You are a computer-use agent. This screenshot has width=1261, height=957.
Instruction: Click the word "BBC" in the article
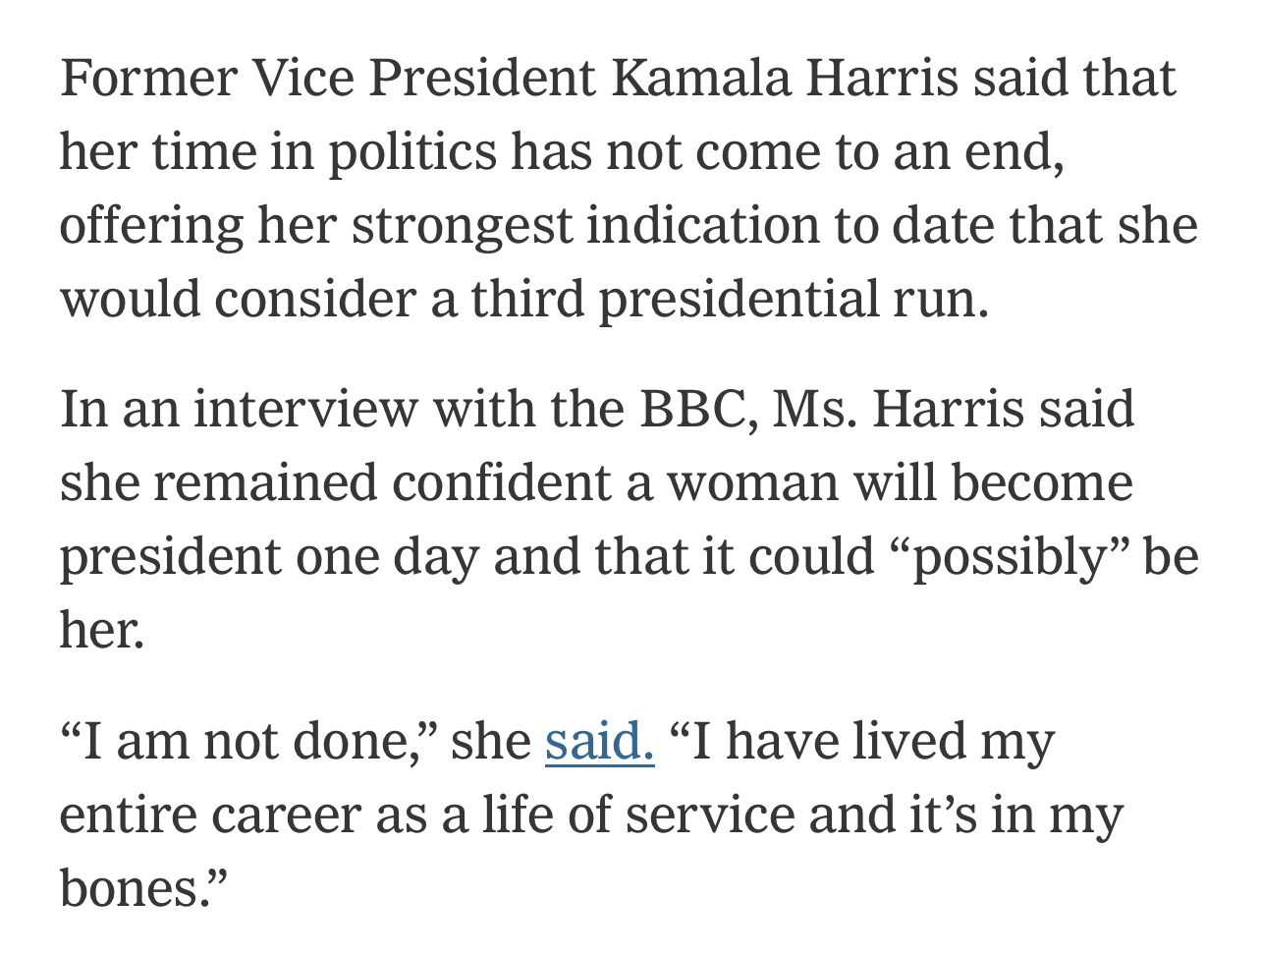697,409
